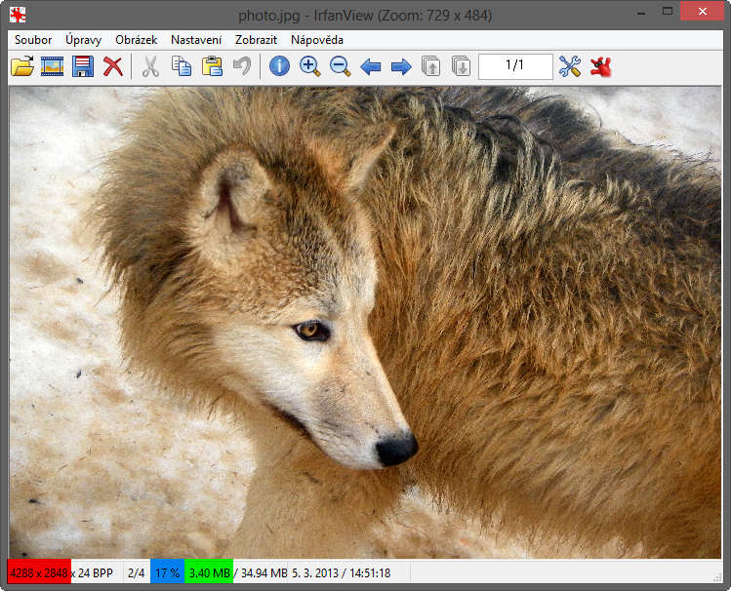
Task: Go to previous image with the left arrow
Action: coord(371,66)
